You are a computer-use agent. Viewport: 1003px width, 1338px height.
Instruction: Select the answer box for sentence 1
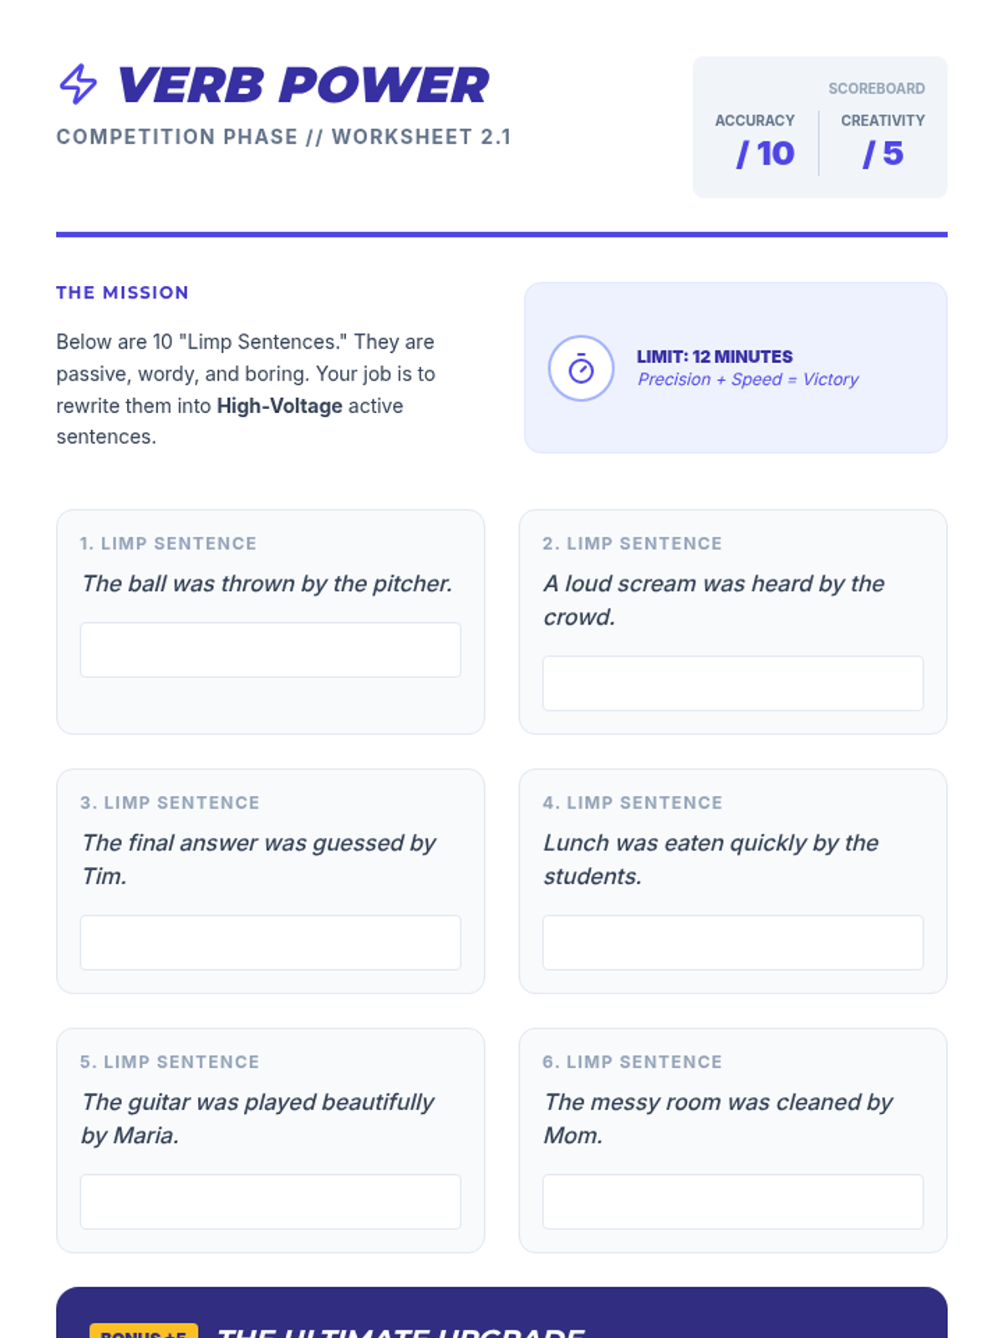(x=270, y=650)
